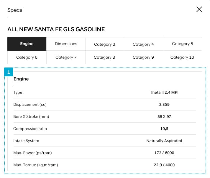Click the Engine section heading in the table
210x178 pixels.
coord(21,79)
